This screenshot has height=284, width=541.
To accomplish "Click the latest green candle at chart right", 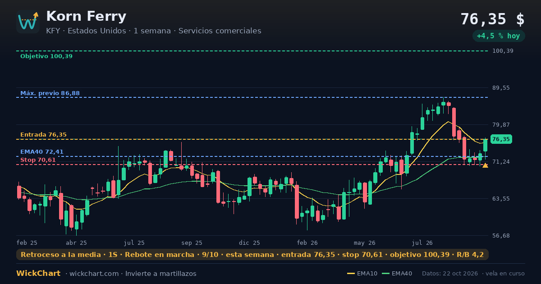I will [486, 145].
